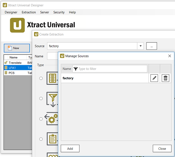This screenshot has width=175, height=157.
Task: Select the gears type radio button
Action: (x=41, y=119)
